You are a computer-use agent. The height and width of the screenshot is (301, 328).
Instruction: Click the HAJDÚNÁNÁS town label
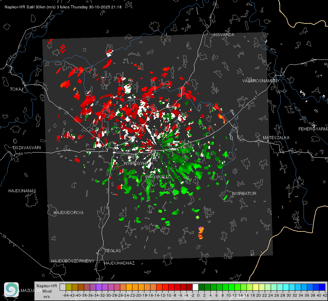[x=22, y=191]
